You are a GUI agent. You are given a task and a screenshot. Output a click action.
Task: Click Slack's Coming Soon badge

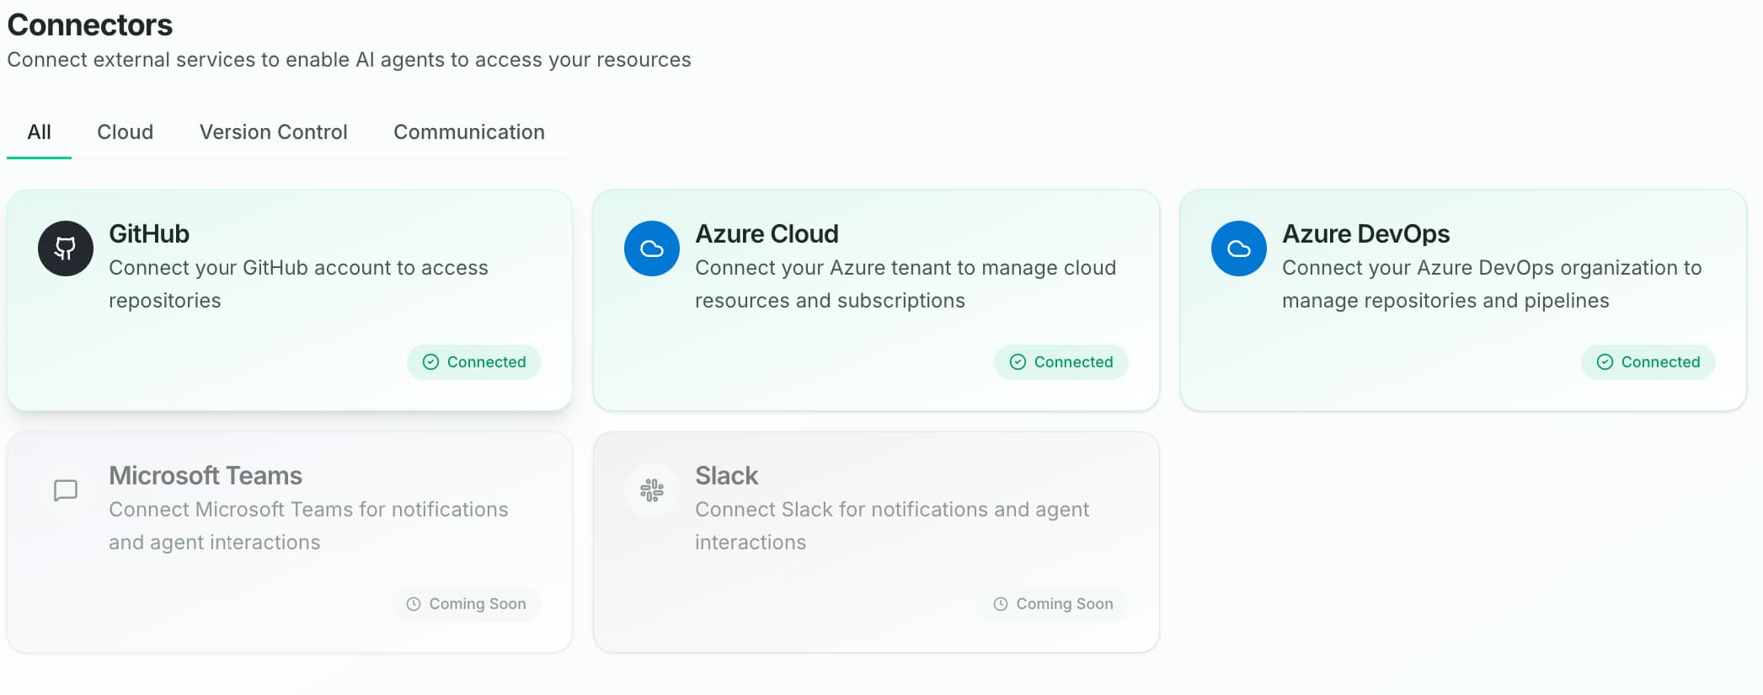(x=1053, y=604)
